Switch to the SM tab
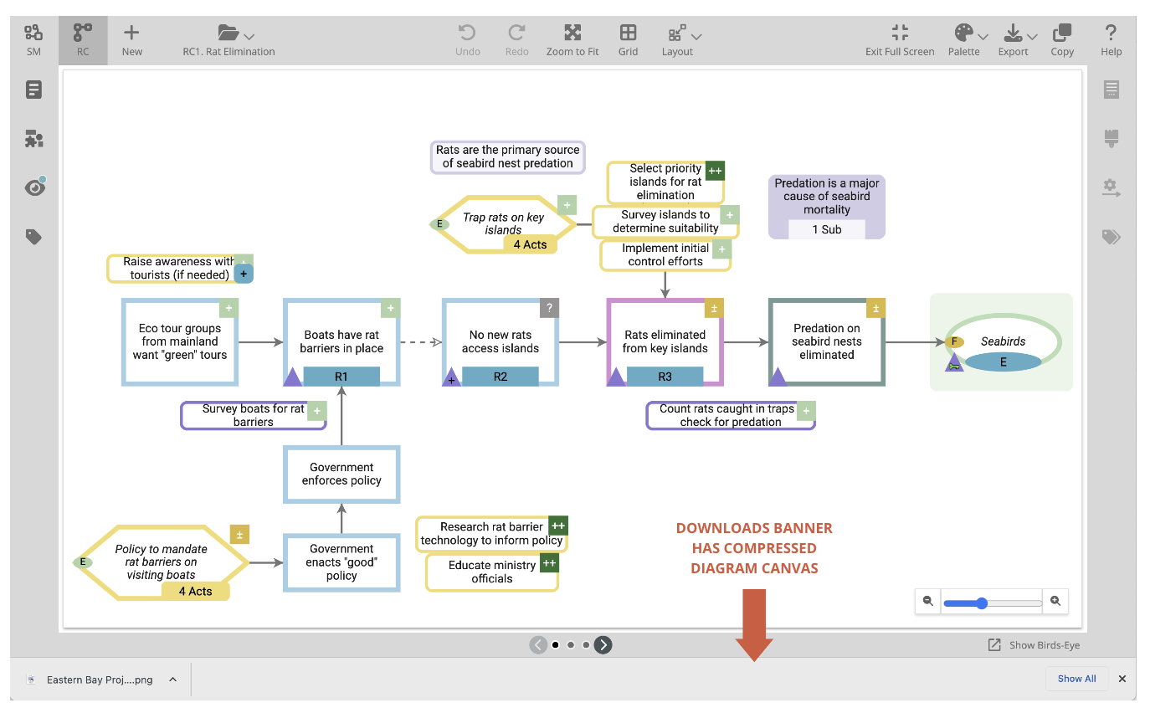 (33, 40)
